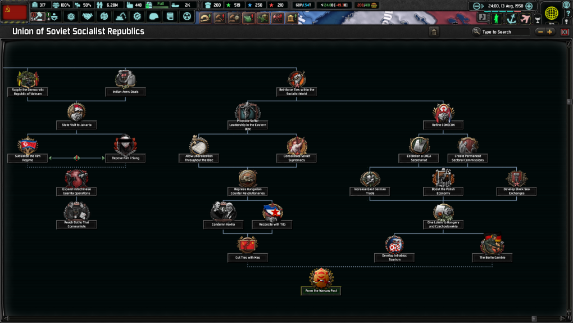The image size is (573, 323).
Task: Open Decisions via the gavel icon
Action: (219, 19)
